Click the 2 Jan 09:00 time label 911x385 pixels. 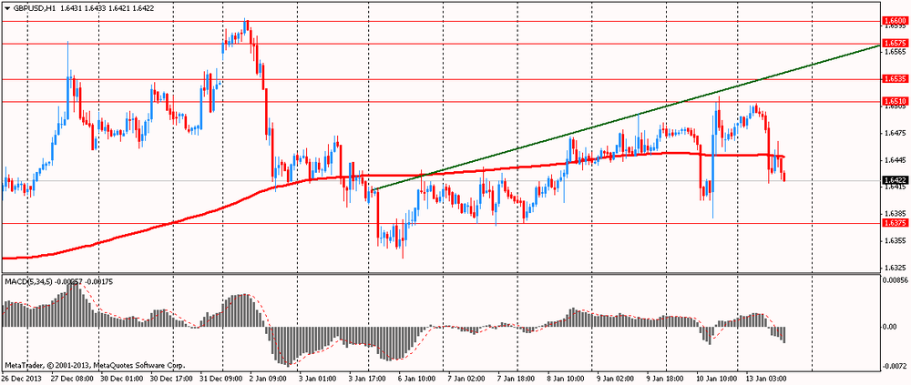point(270,378)
